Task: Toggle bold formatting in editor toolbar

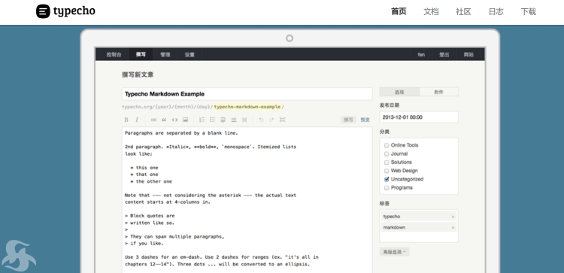Action: coord(126,120)
